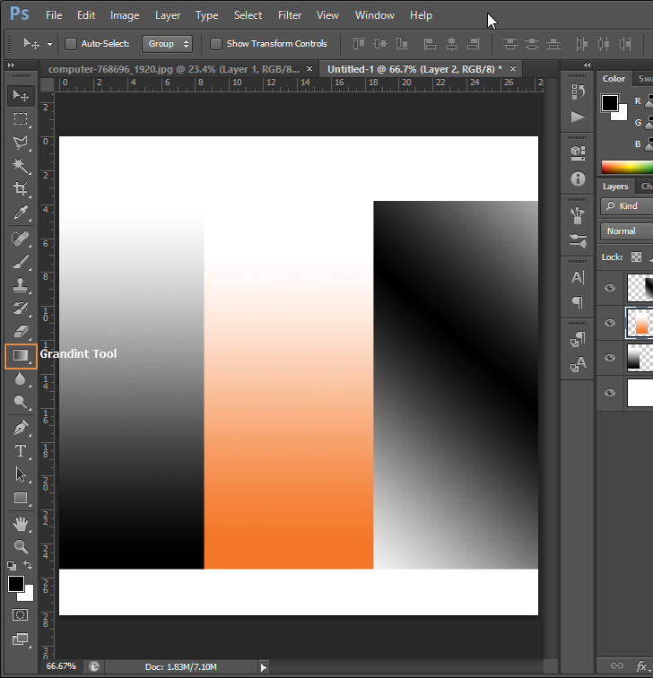Select the Move tool in toolbox
Viewport: 653px width, 678px height.
[x=21, y=95]
